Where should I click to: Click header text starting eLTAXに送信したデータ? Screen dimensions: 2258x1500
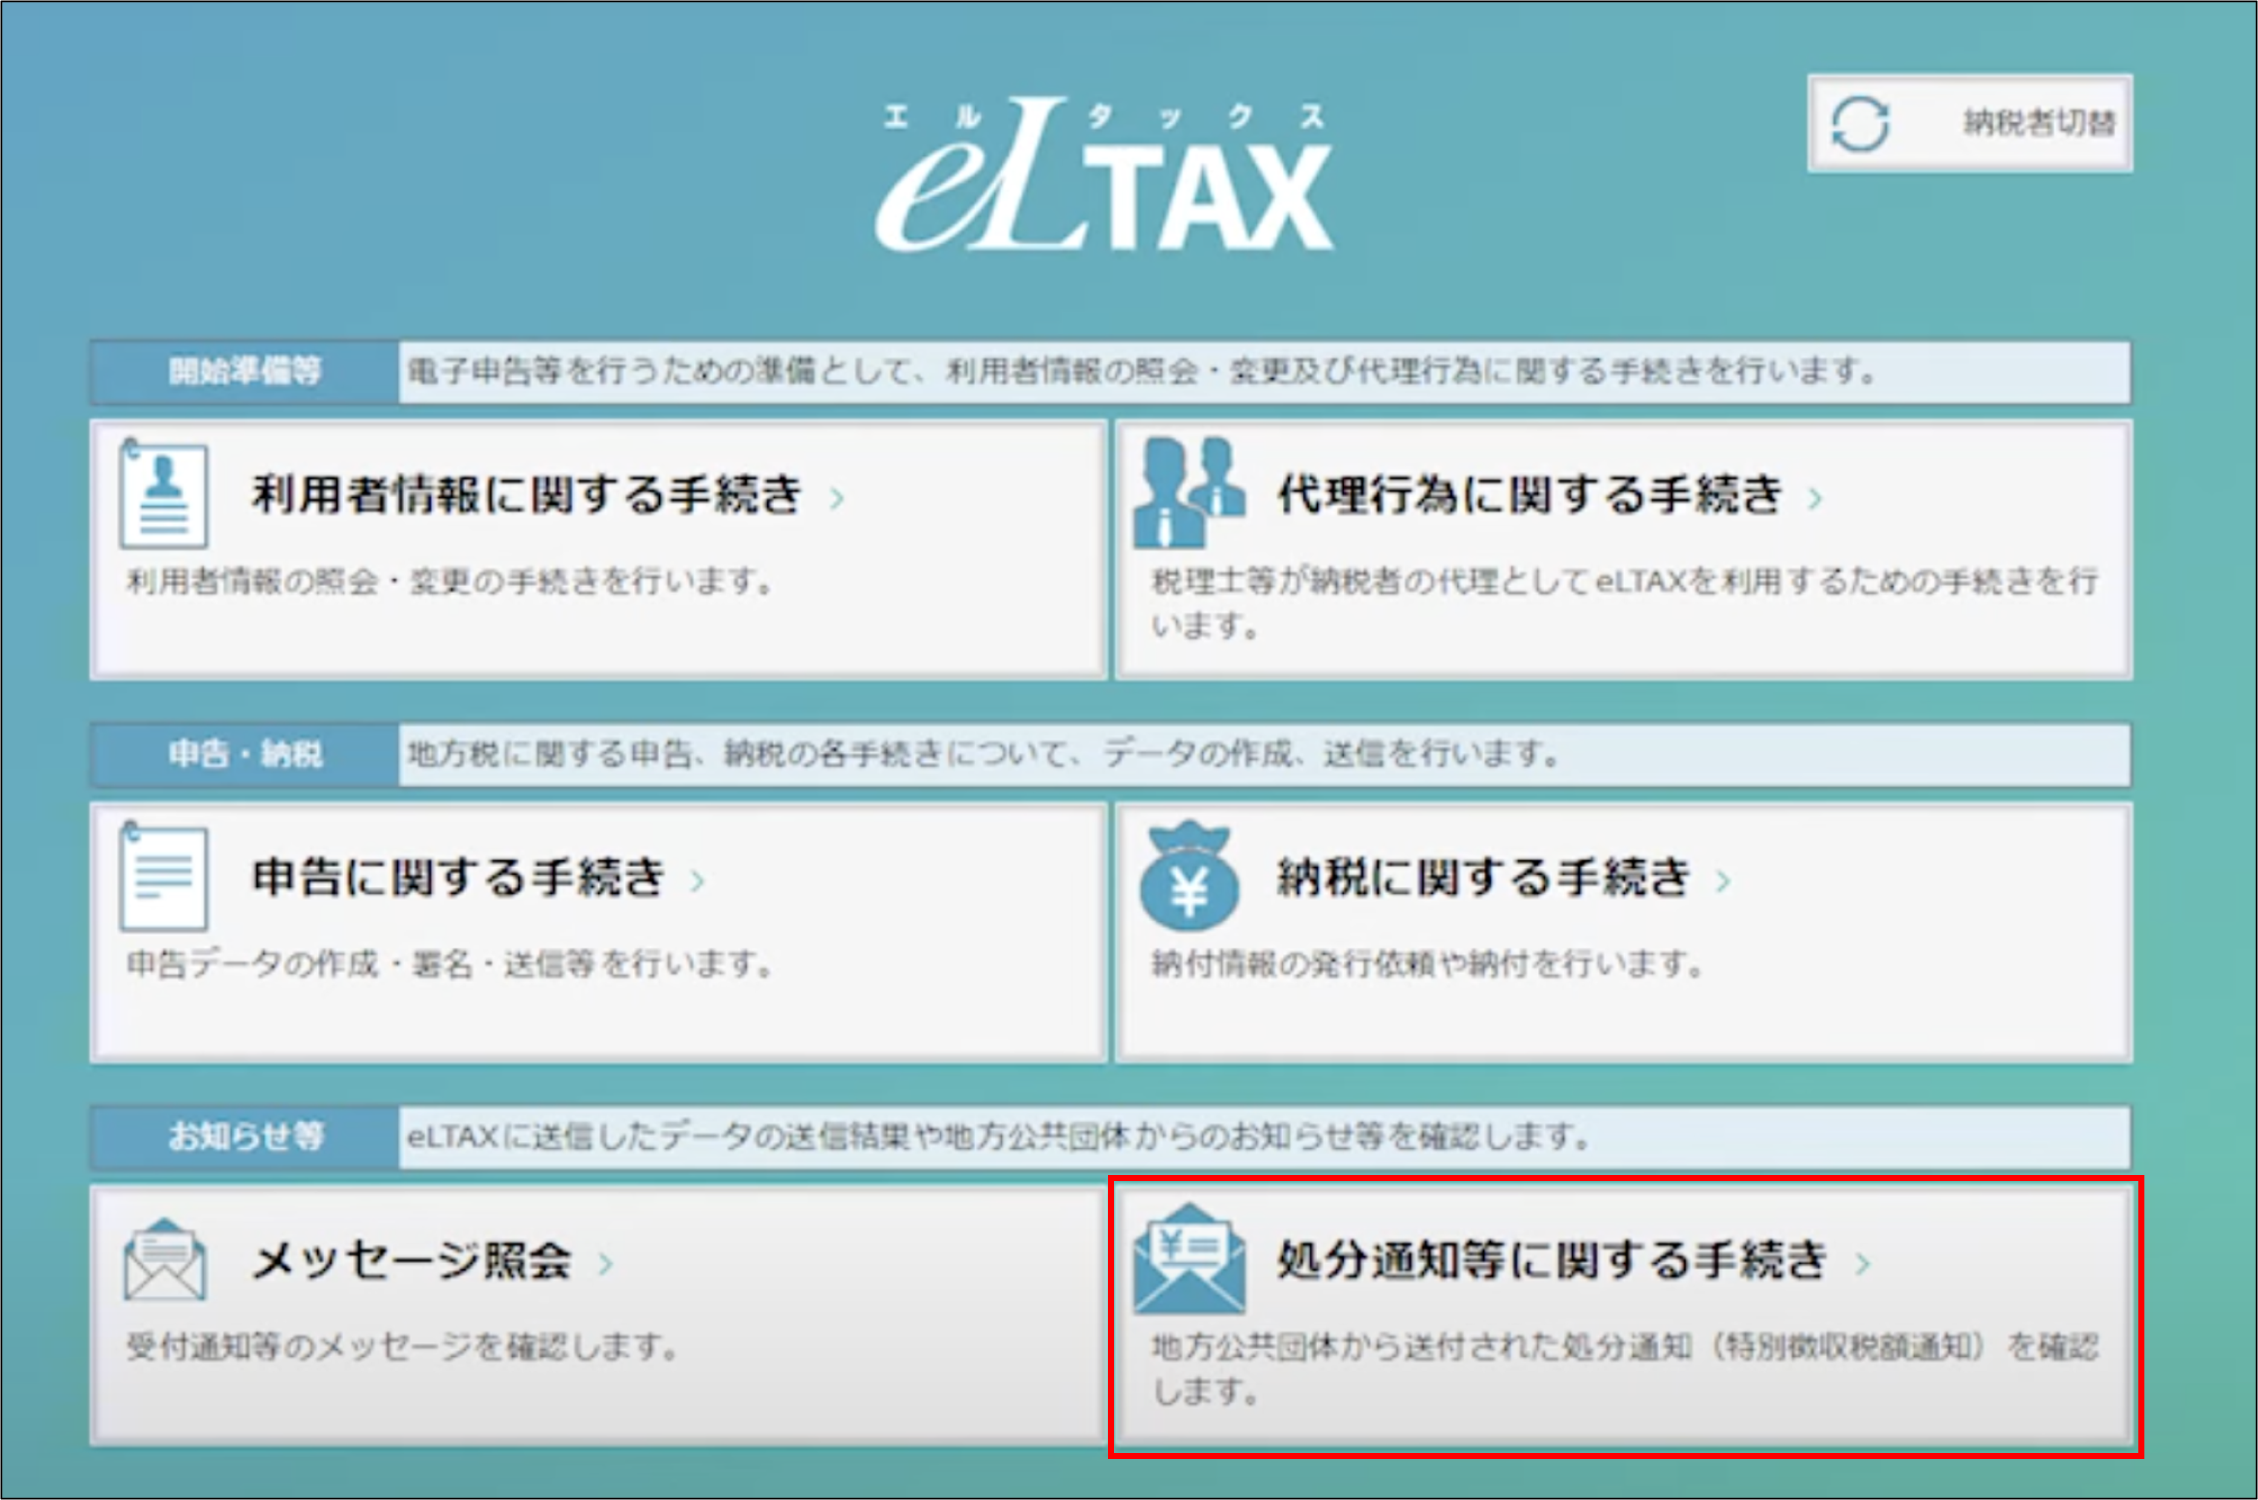pos(999,1136)
